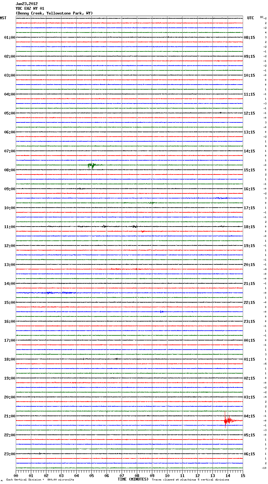Click minute 15 on the time axis
Viewport: 268px width, 484px height.
click(x=243, y=475)
